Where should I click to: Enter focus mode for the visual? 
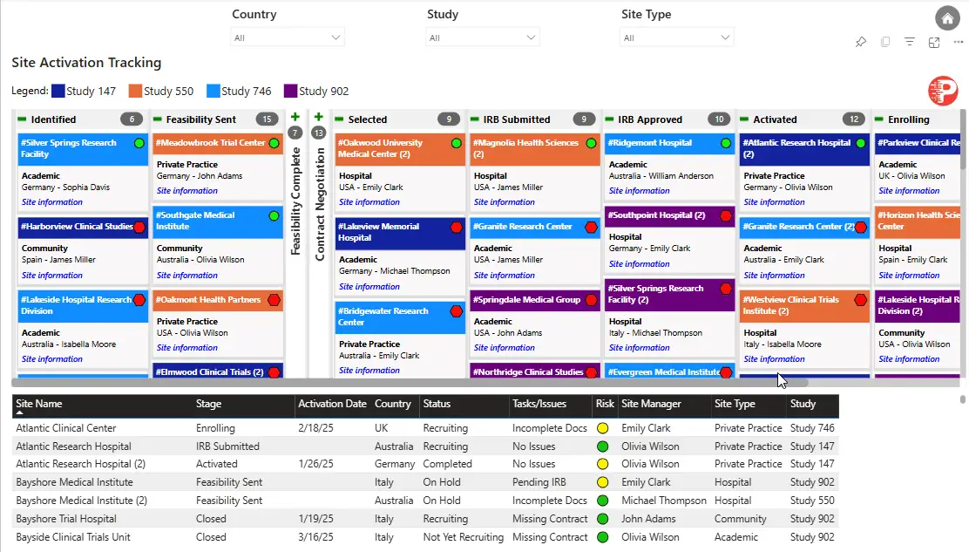pyautogui.click(x=934, y=42)
